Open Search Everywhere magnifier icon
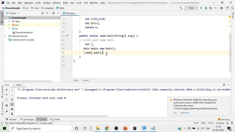The height and width of the screenshot is (132, 235). point(232,8)
